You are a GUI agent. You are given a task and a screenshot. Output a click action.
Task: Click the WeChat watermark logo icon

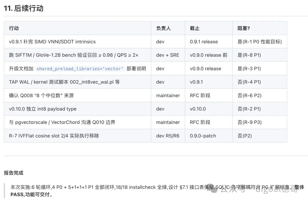point(214,189)
